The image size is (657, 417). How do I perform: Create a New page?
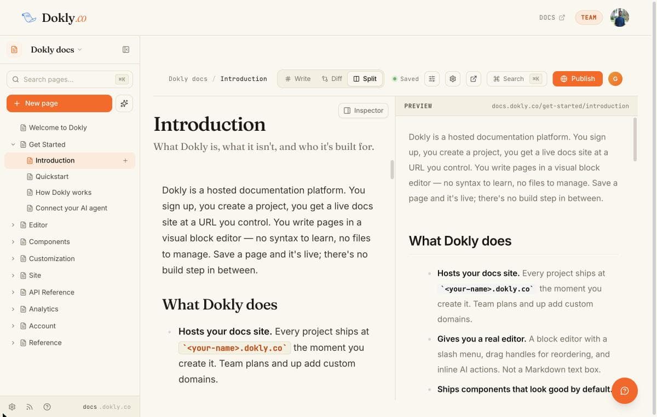coord(59,103)
